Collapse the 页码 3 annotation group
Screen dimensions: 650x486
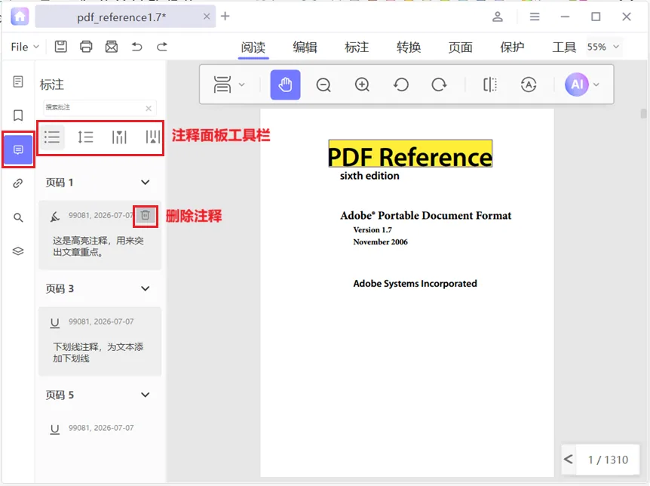coord(145,288)
